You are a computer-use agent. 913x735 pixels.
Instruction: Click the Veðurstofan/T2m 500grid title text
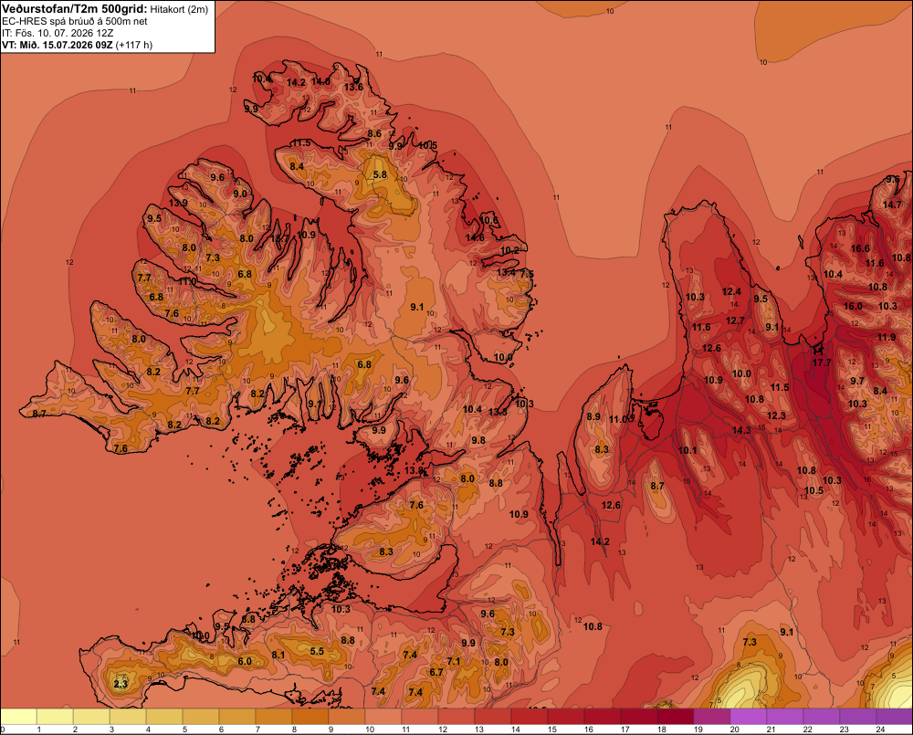(76, 9)
